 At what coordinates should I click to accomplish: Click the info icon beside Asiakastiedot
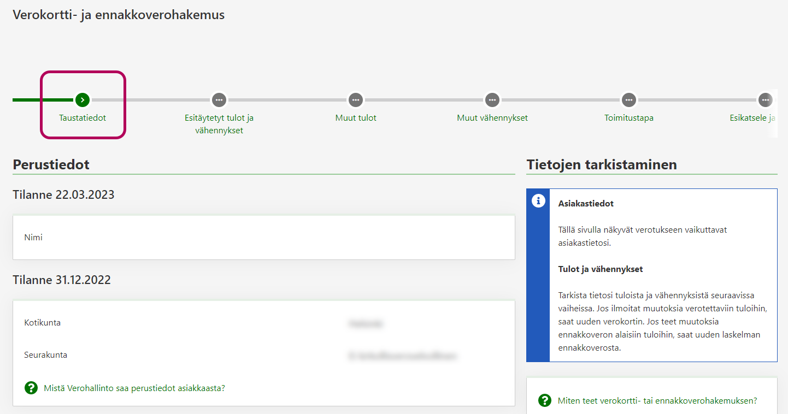(x=538, y=201)
